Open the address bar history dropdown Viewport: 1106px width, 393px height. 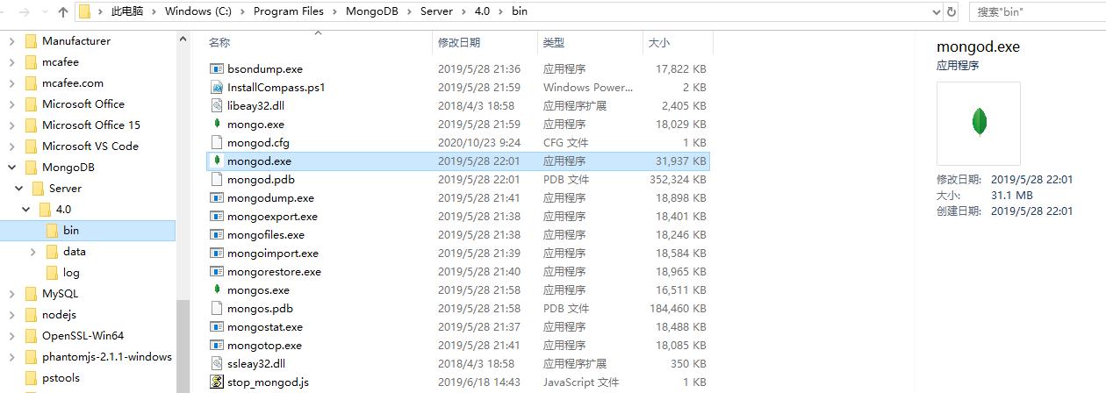coord(936,12)
